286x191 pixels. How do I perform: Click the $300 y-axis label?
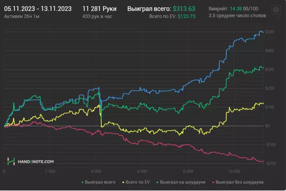pyautogui.click(x=270, y=70)
